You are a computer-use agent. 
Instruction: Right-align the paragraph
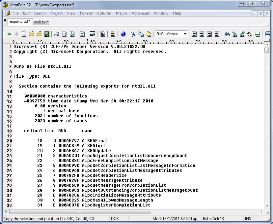click(209, 34)
